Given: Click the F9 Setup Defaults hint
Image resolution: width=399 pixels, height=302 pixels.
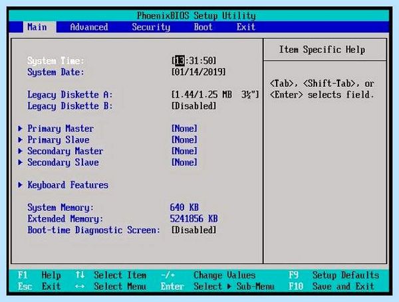Looking at the screenshot, I should 334,275.
